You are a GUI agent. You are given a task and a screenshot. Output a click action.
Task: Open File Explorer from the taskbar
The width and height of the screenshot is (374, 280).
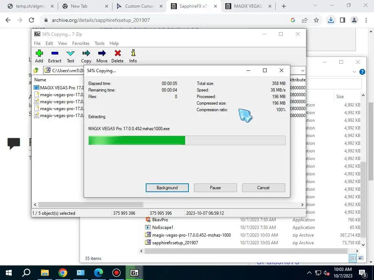45,273
